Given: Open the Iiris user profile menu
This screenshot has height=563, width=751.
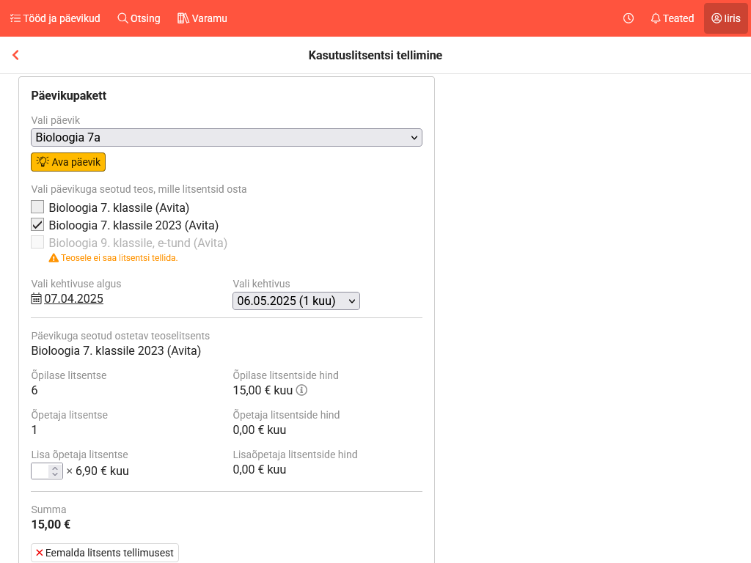Looking at the screenshot, I should click(725, 18).
